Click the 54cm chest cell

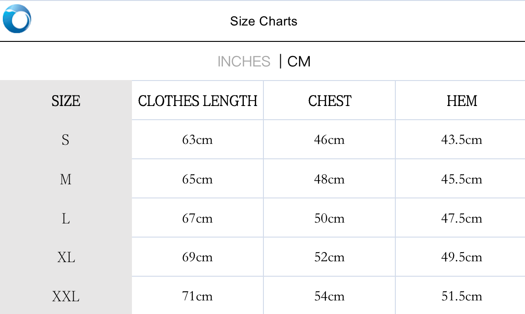[x=329, y=297]
